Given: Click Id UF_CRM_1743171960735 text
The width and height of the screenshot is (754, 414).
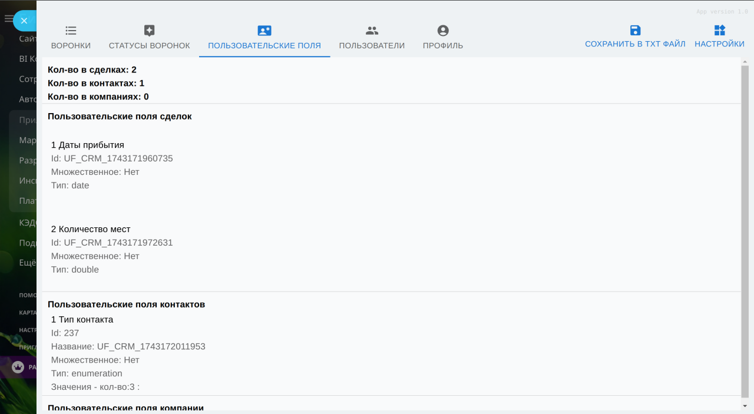Looking at the screenshot, I should coord(112,158).
